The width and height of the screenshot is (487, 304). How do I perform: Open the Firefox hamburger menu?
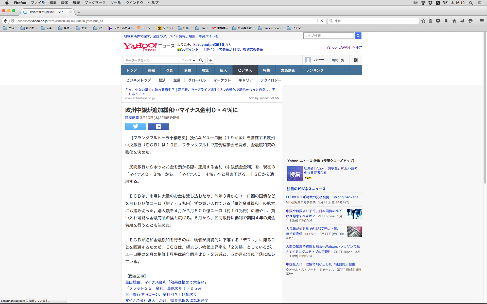pos(481,21)
